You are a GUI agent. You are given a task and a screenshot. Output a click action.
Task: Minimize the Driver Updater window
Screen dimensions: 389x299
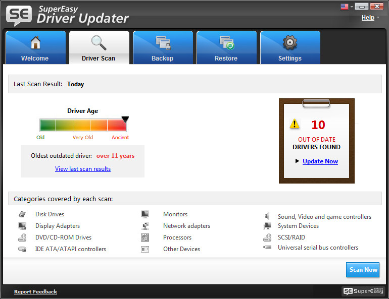[x=361, y=7]
